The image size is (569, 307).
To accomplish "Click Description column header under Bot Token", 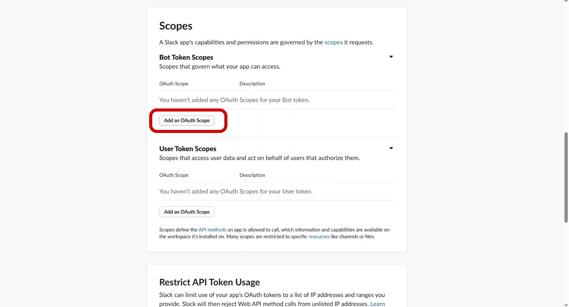I will 252,84.
